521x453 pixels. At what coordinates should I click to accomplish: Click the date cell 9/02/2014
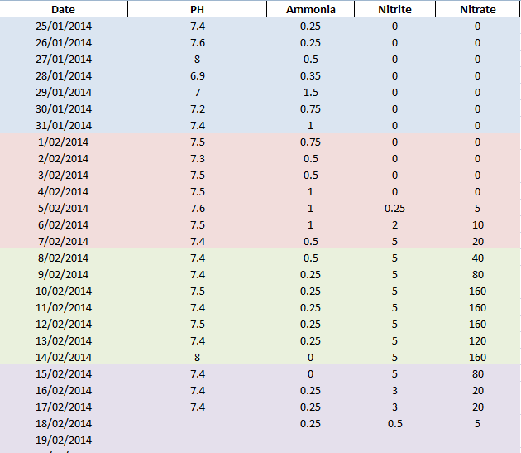click(64, 275)
